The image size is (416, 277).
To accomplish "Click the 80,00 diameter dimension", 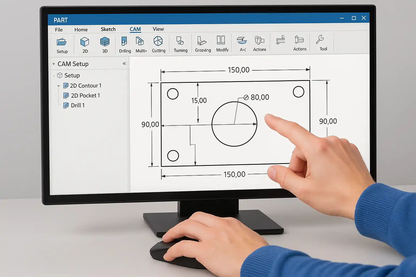I will 256,97.
